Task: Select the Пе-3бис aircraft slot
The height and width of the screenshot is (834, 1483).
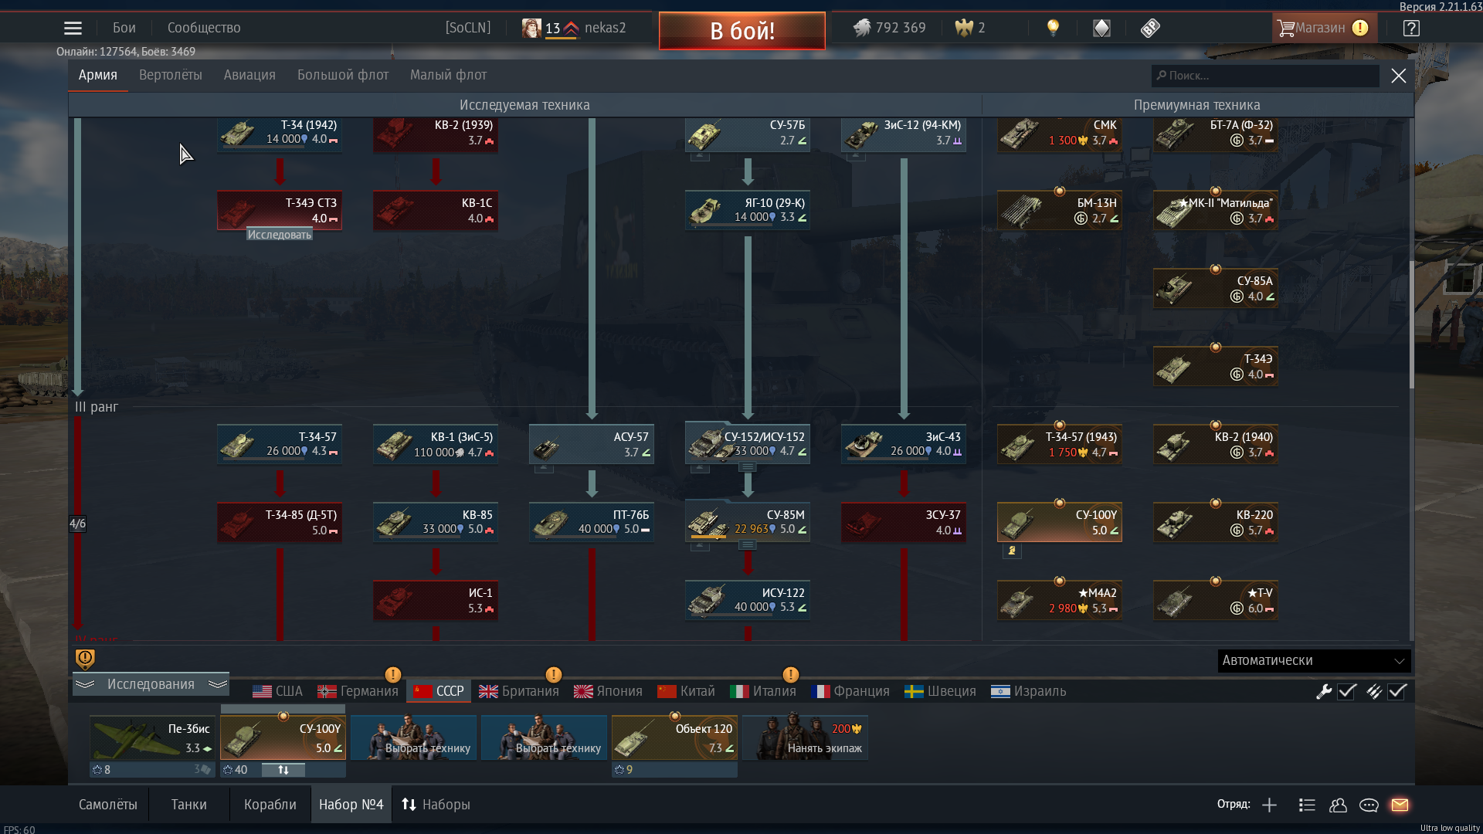Action: pyautogui.click(x=152, y=737)
